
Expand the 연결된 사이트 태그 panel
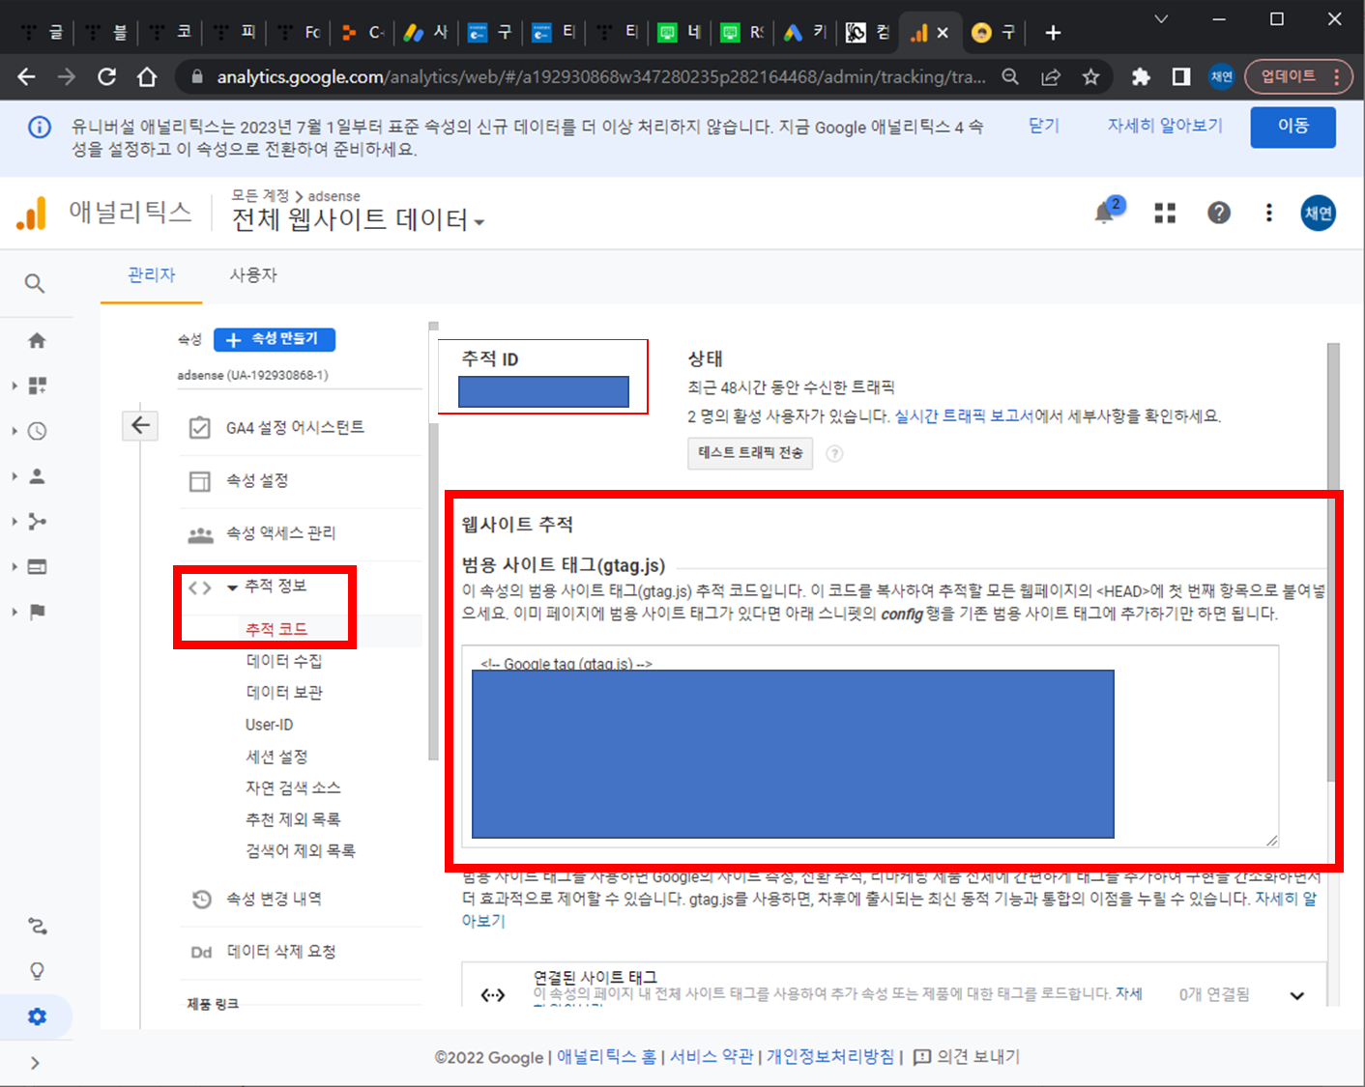coord(1297,995)
